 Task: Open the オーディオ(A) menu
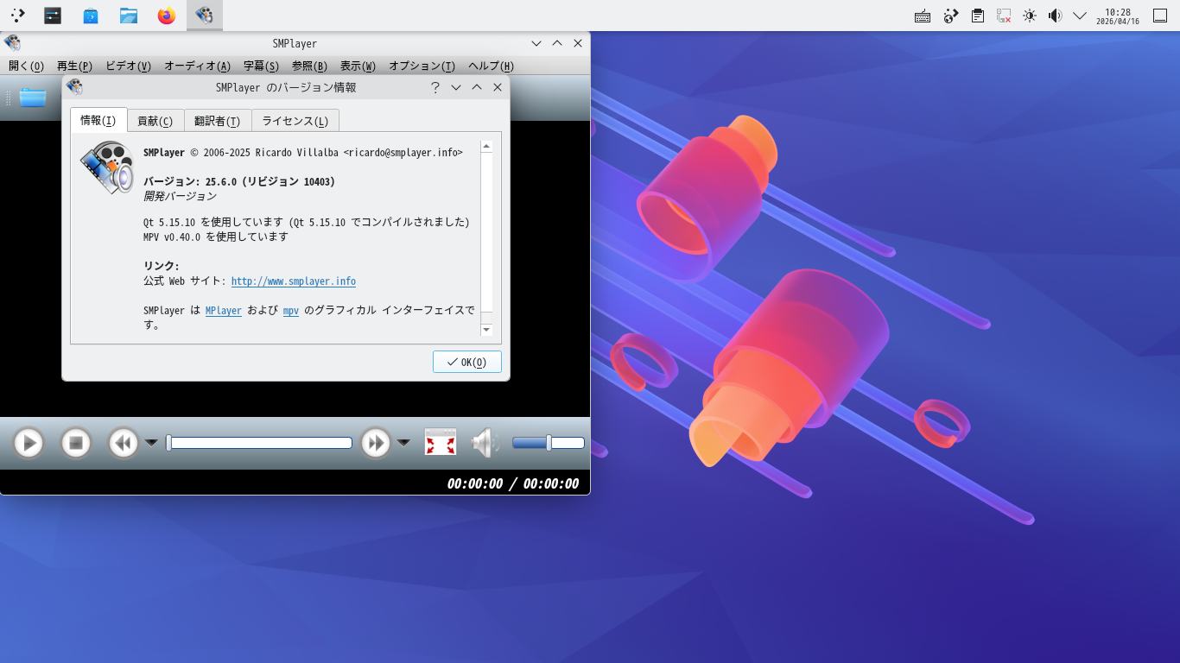(x=197, y=66)
